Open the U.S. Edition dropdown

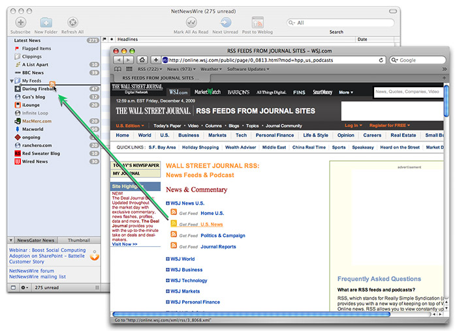[x=131, y=125]
